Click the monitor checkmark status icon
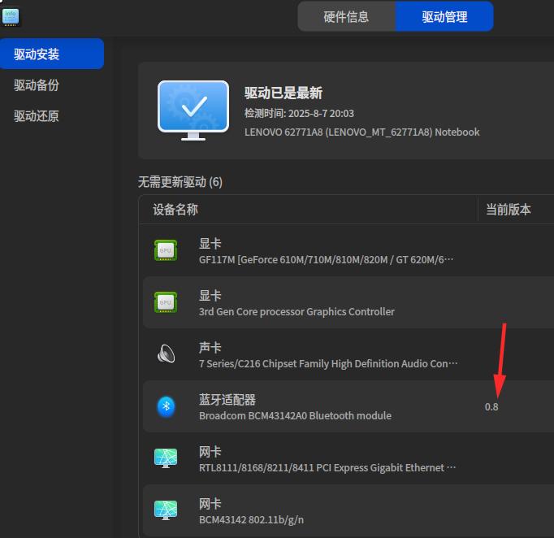This screenshot has width=554, height=538. coord(193,111)
